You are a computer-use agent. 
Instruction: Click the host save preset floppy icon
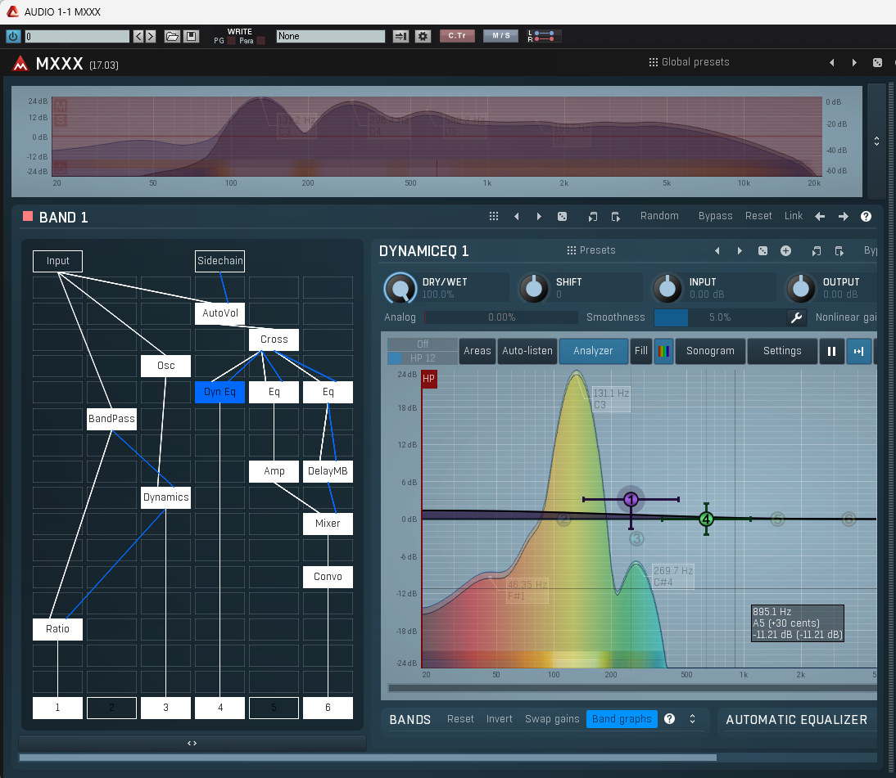pos(192,36)
